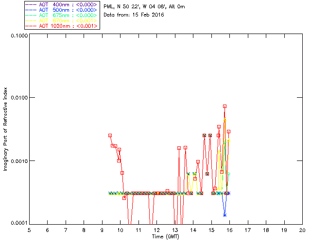Click the x-axis tick label 5
The height and width of the screenshot is (249, 311).
point(29,230)
